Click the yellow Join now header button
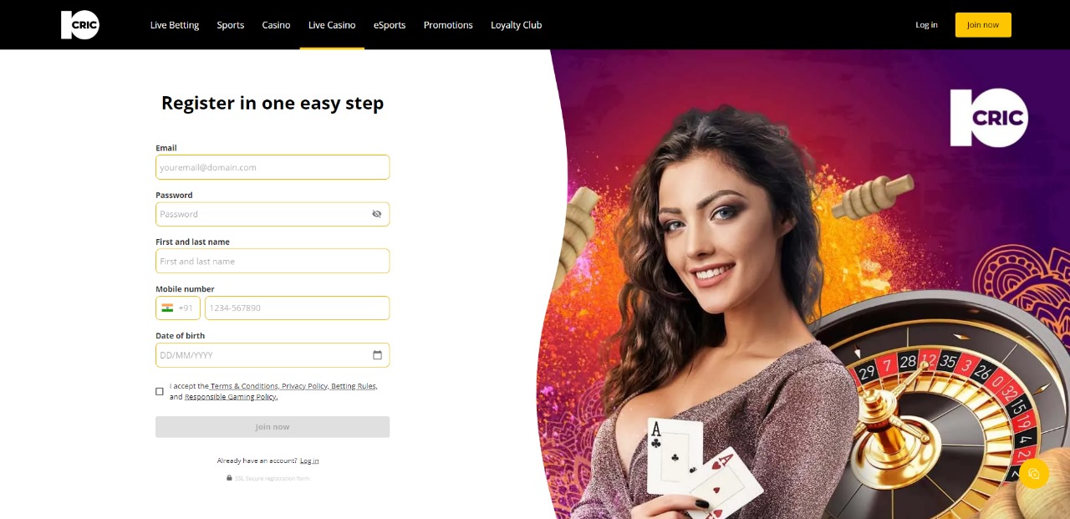1070x519 pixels. (x=983, y=25)
